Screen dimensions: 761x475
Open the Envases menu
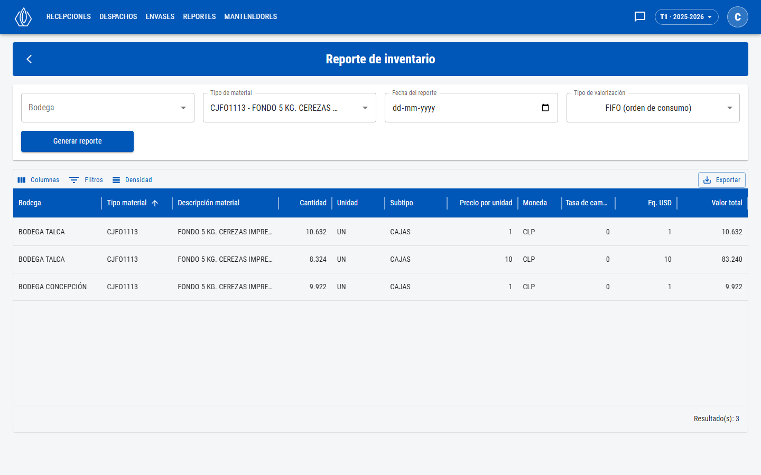coord(160,17)
